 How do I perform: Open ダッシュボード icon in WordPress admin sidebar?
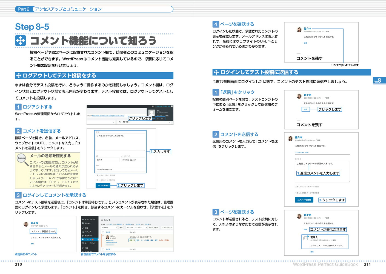83,219
